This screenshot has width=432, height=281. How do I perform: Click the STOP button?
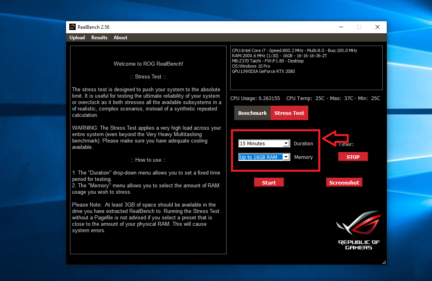pyautogui.click(x=353, y=157)
